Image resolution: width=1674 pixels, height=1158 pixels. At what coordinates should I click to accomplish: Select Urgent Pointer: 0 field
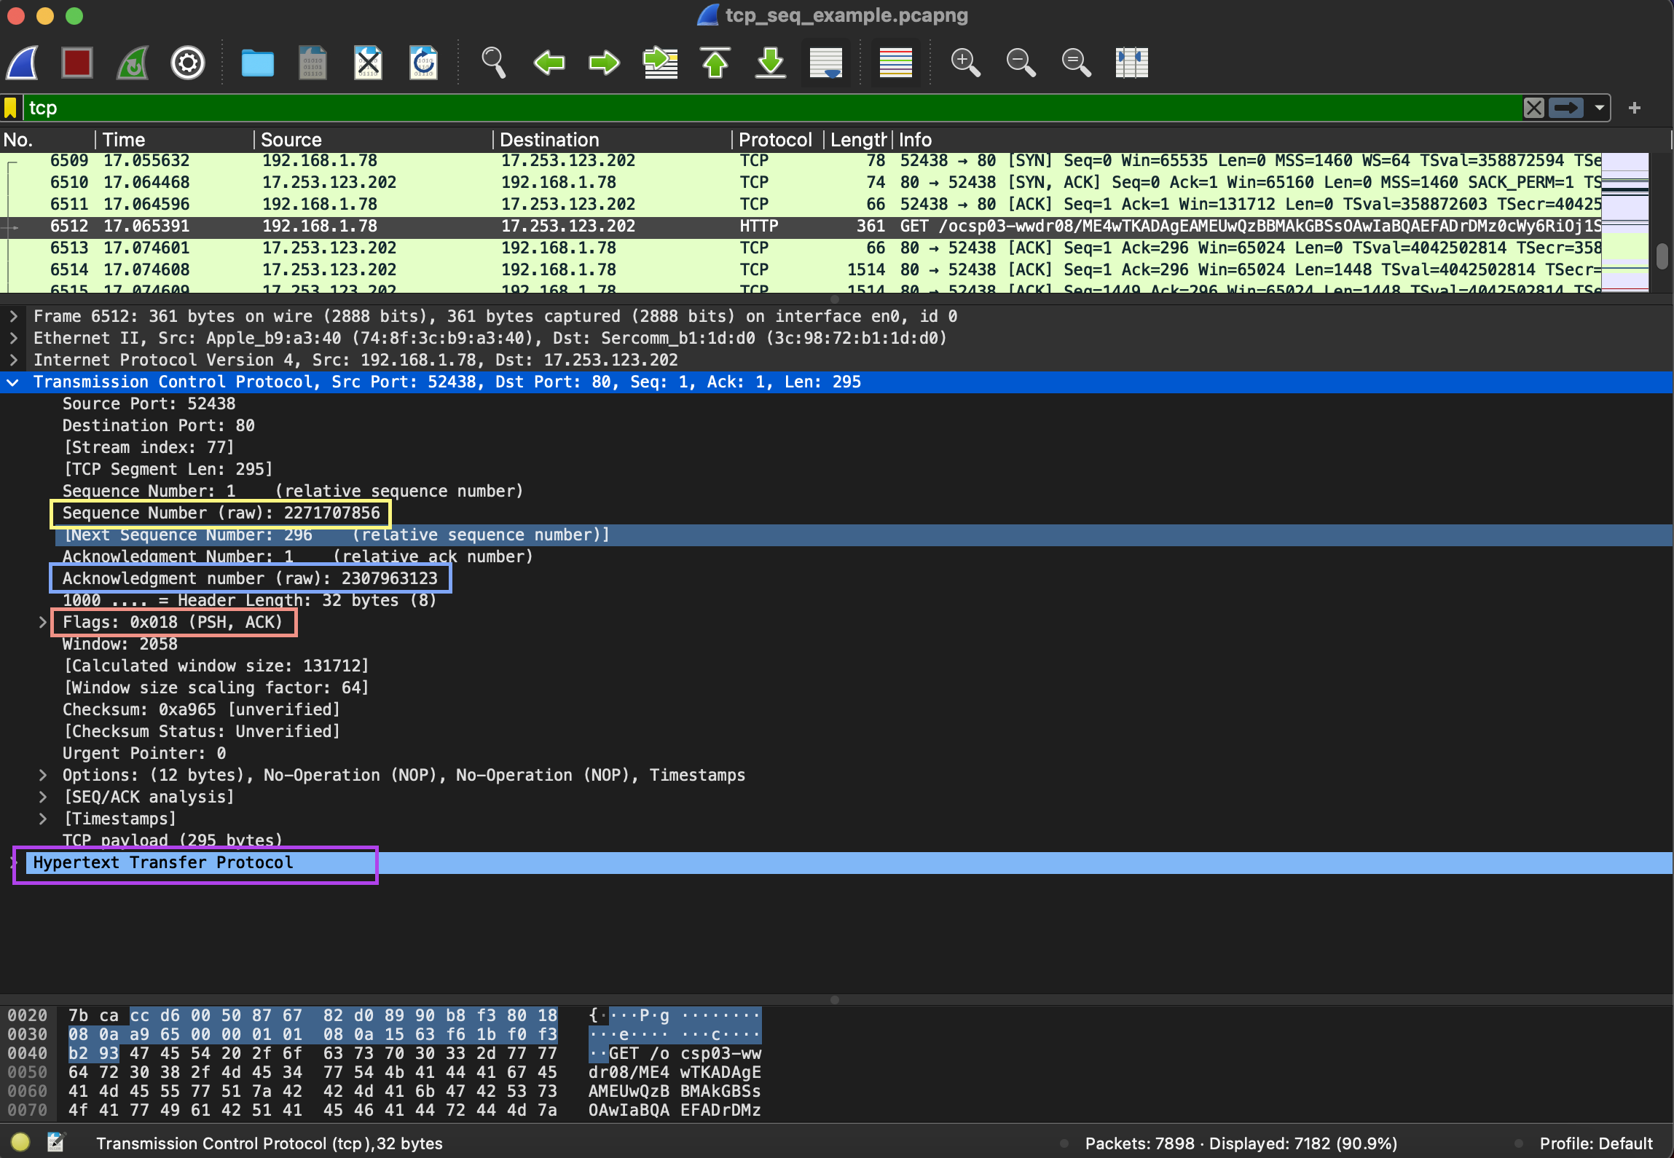[144, 754]
